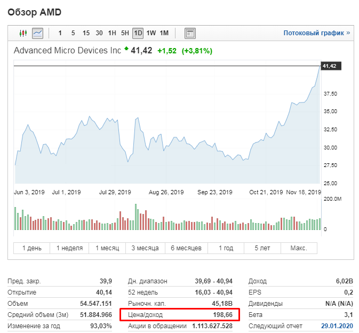
Task: Open the news table layout icon
Action: coord(190,33)
